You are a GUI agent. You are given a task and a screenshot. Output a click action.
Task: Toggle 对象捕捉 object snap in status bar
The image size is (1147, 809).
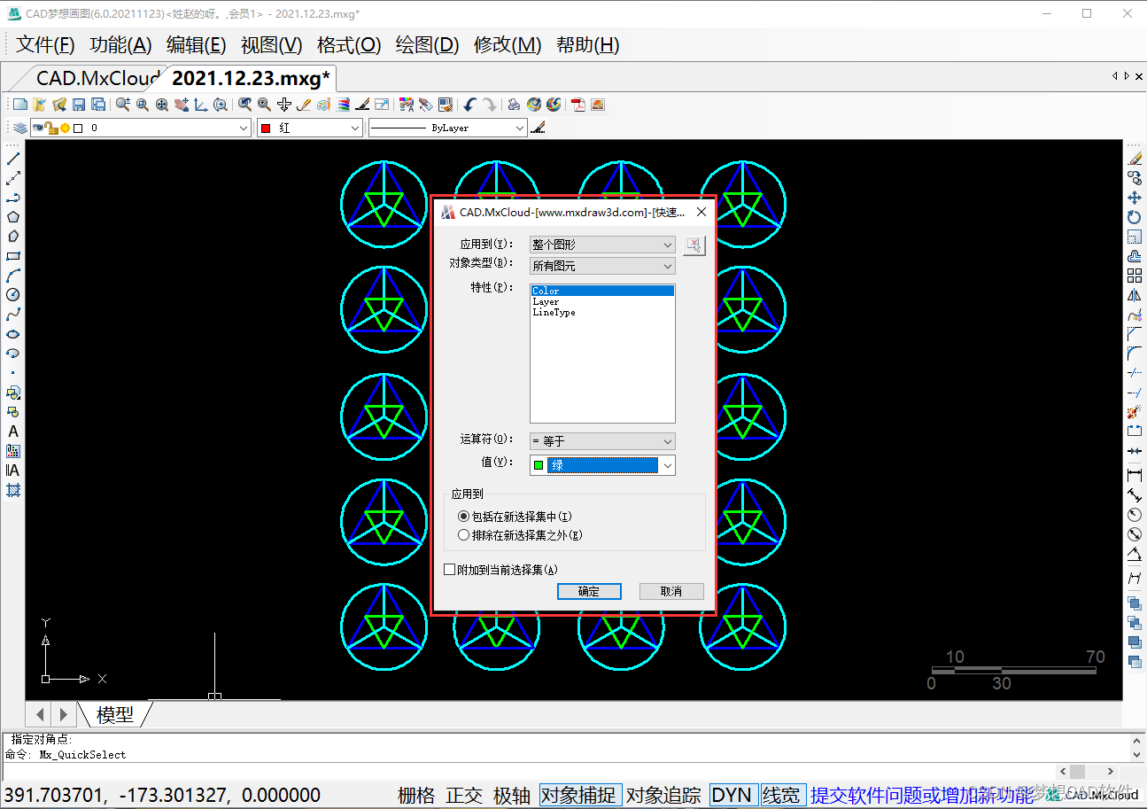click(x=581, y=795)
